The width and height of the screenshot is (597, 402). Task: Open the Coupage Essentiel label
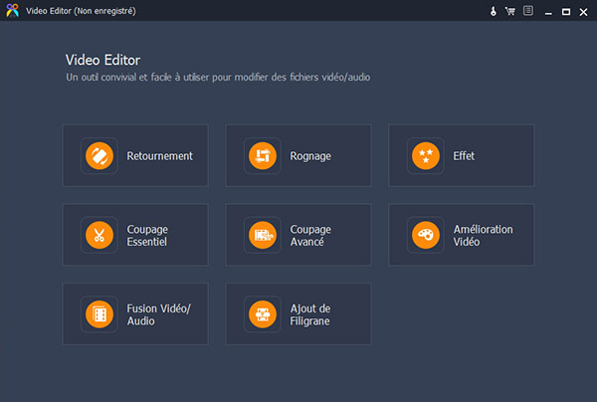(147, 235)
